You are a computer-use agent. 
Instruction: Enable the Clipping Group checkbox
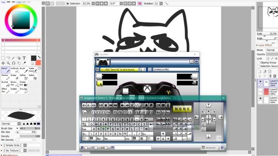pos(258,62)
